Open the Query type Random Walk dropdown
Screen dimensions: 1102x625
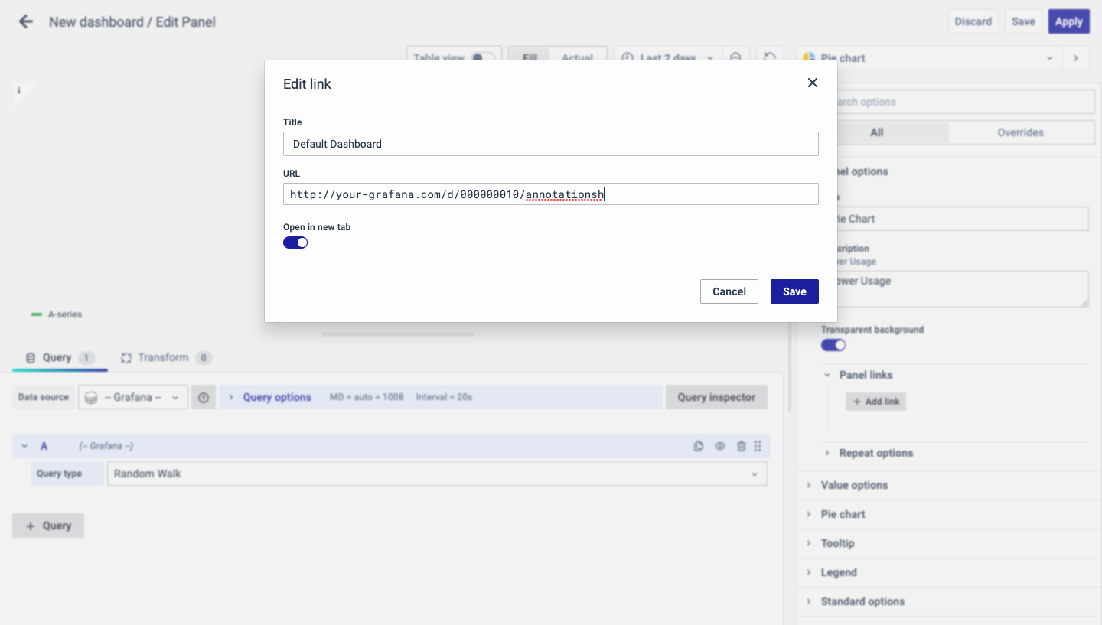point(436,474)
